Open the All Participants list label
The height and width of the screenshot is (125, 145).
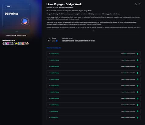pyautogui.click(x=9, y=41)
